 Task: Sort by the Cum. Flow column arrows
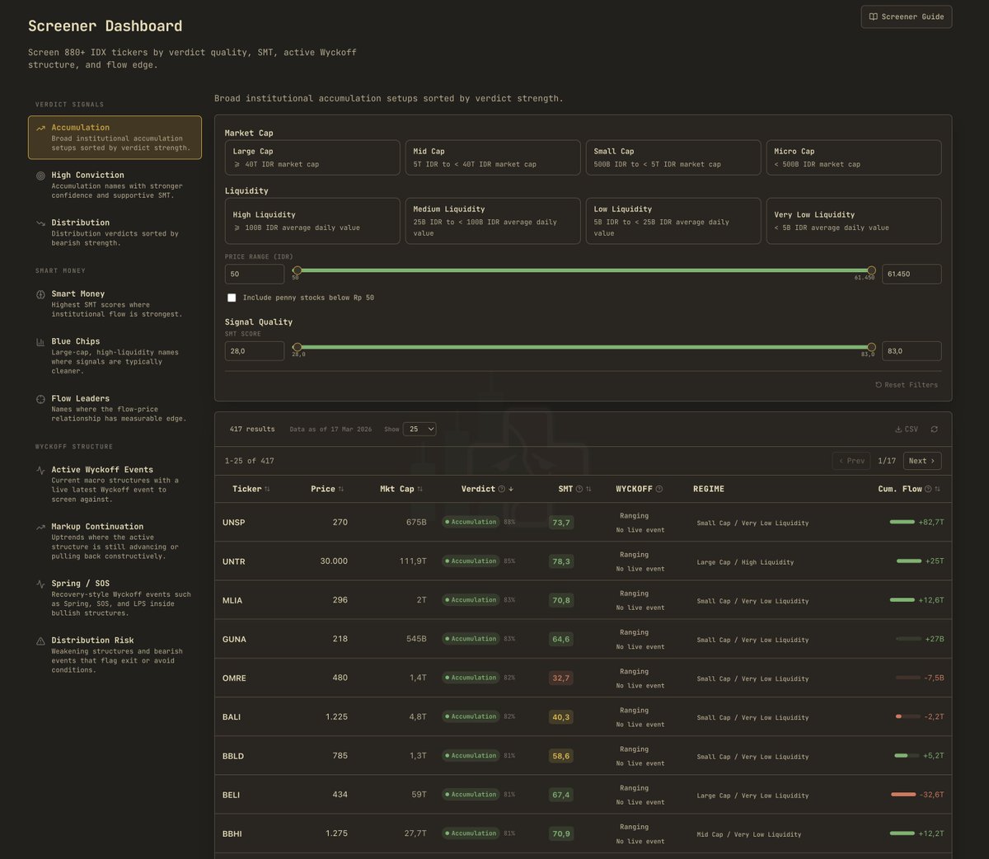coord(937,489)
